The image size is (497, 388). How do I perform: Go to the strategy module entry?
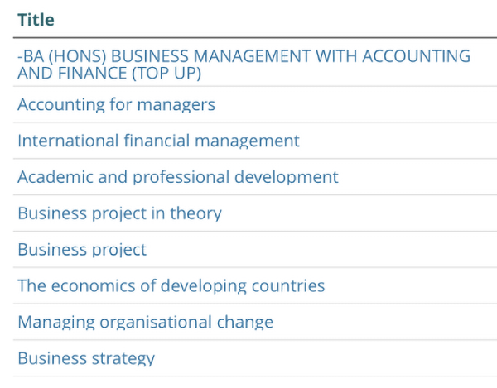pyautogui.click(x=86, y=359)
